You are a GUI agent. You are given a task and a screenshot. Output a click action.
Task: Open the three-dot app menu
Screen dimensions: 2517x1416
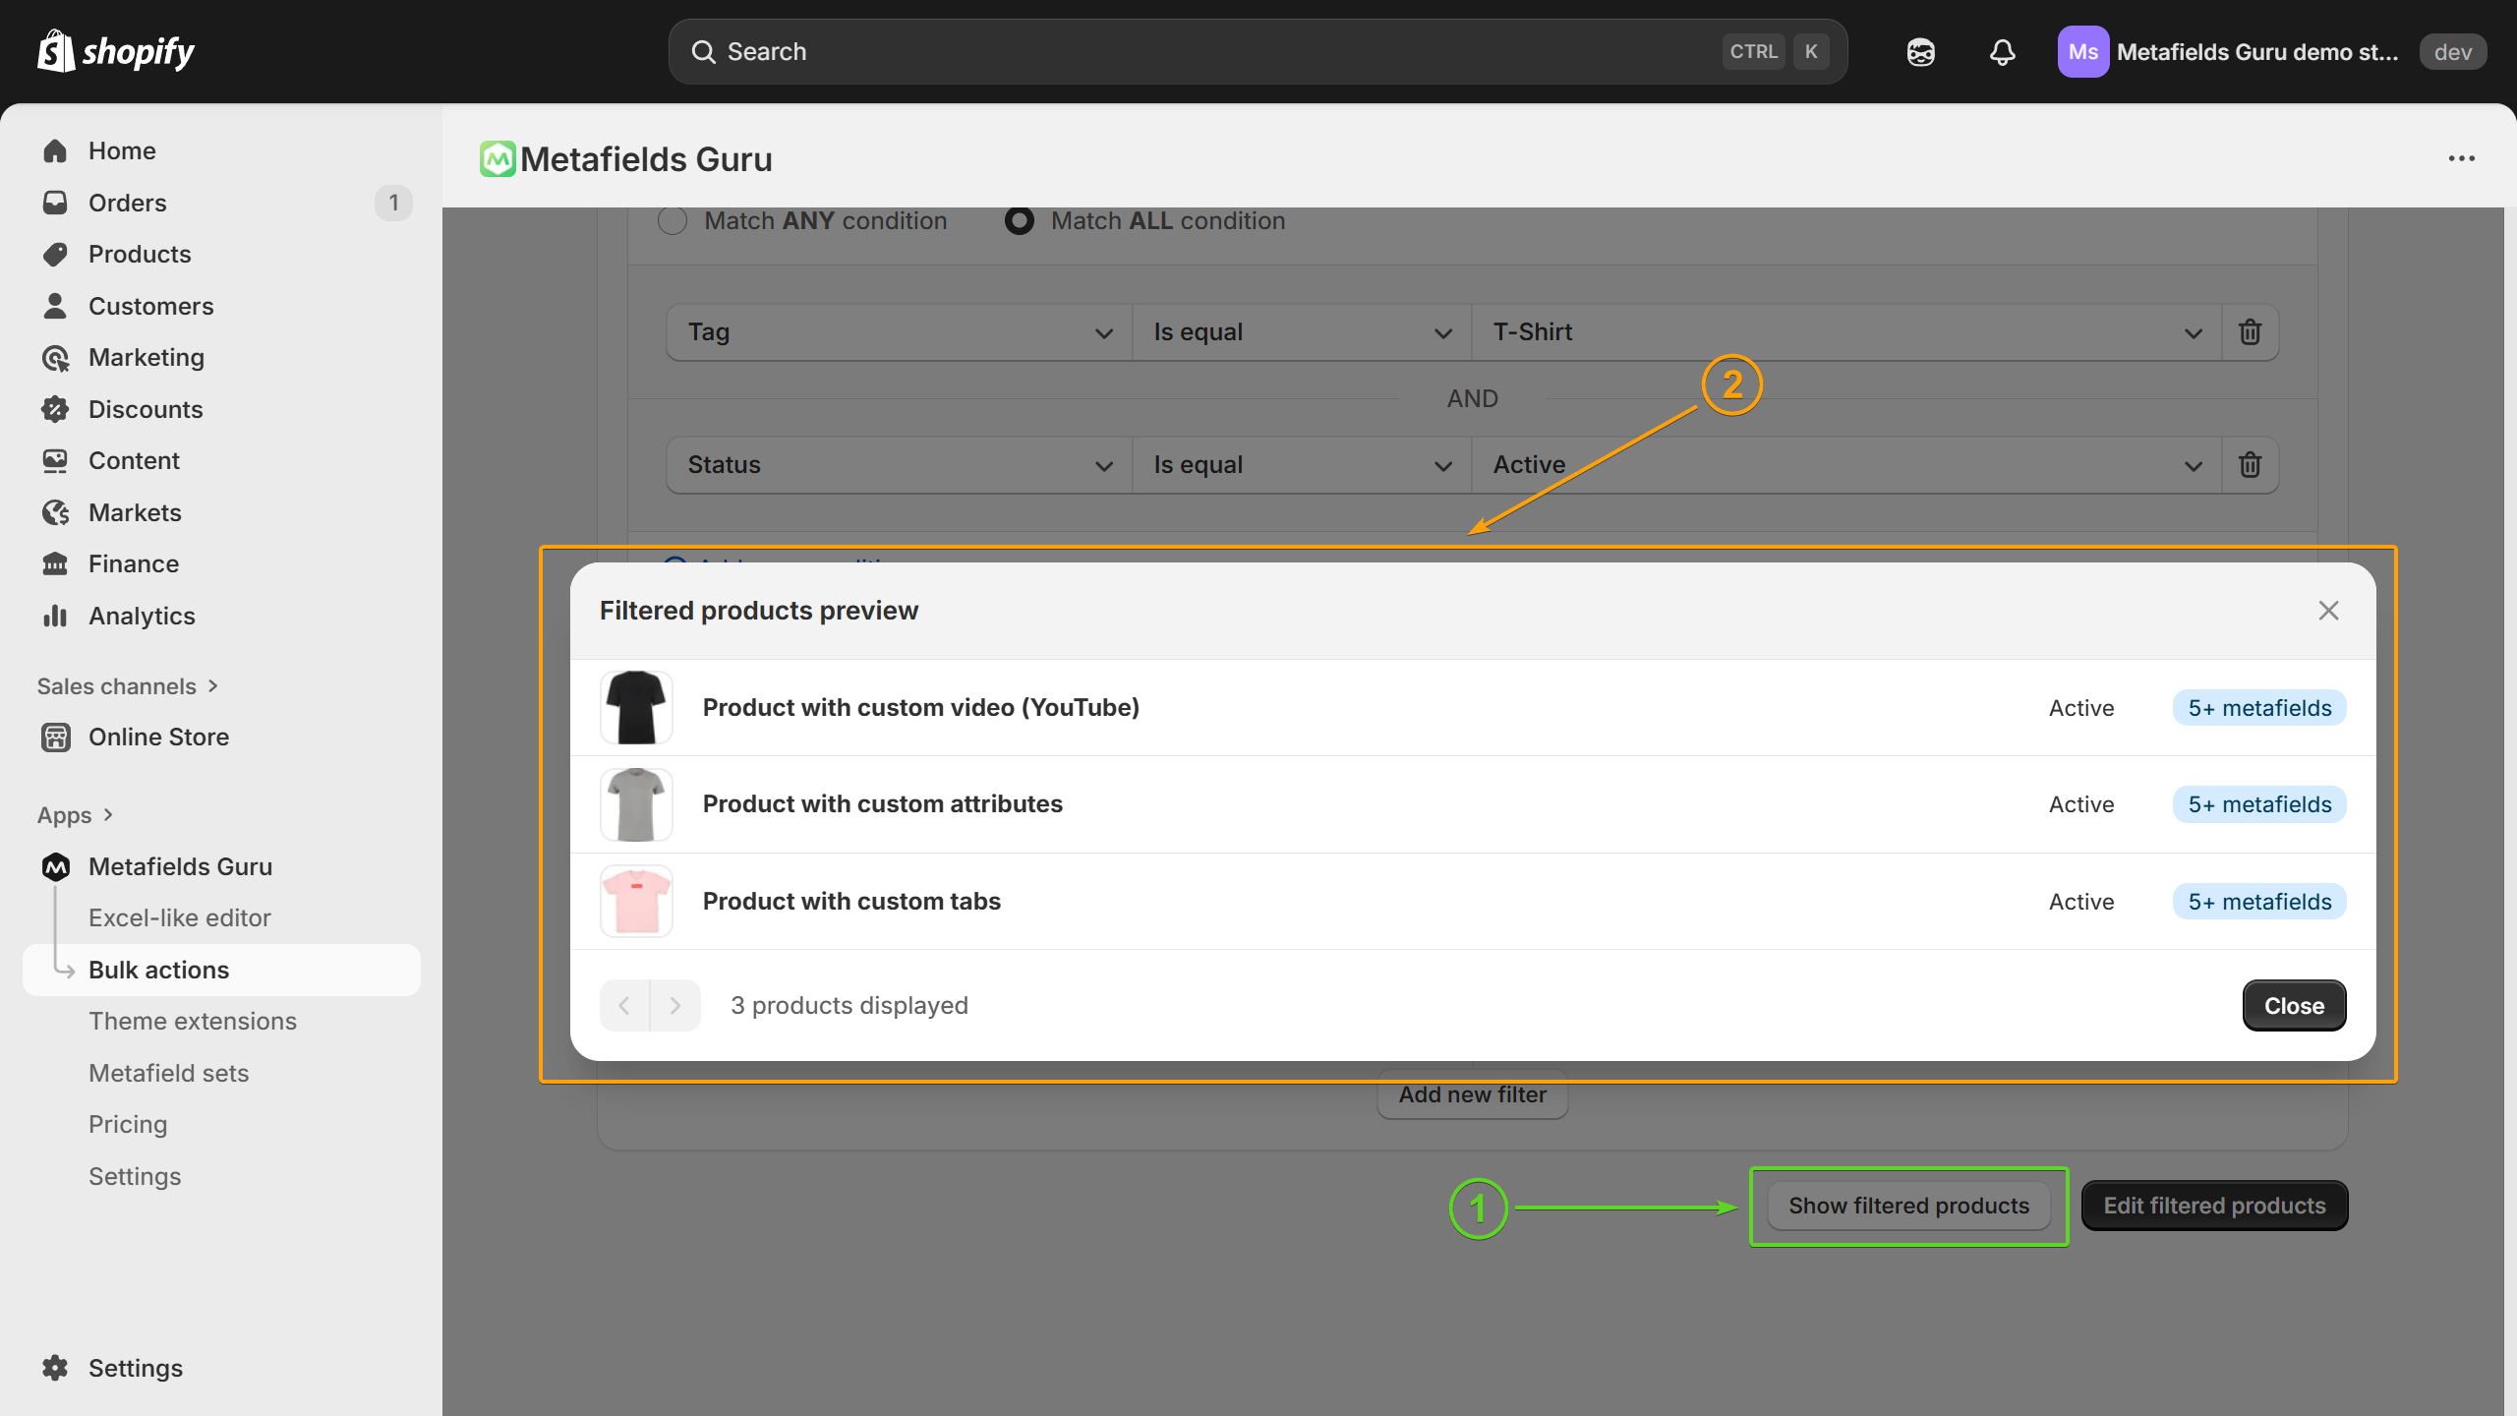point(2461,158)
